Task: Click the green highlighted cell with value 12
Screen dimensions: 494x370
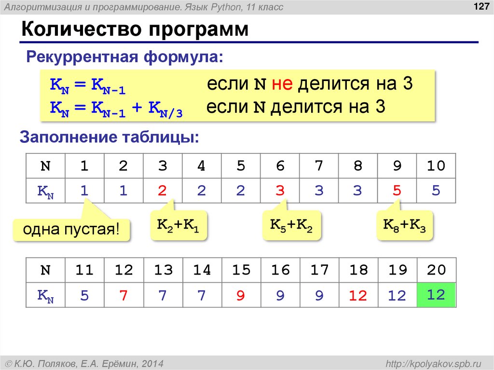Action: 436,294
